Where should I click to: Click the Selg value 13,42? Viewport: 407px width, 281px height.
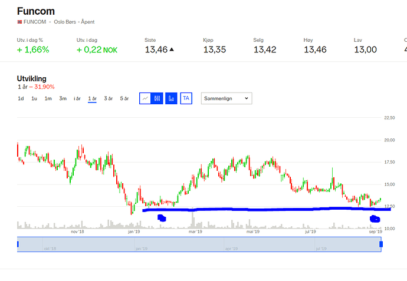pos(265,49)
